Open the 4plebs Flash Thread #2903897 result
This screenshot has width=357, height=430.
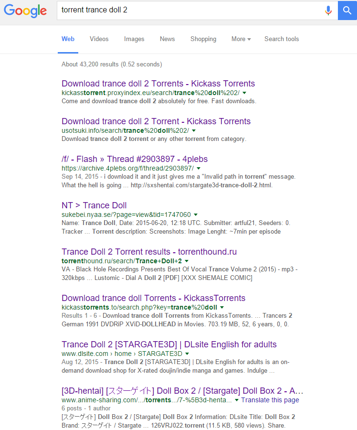coord(135,159)
